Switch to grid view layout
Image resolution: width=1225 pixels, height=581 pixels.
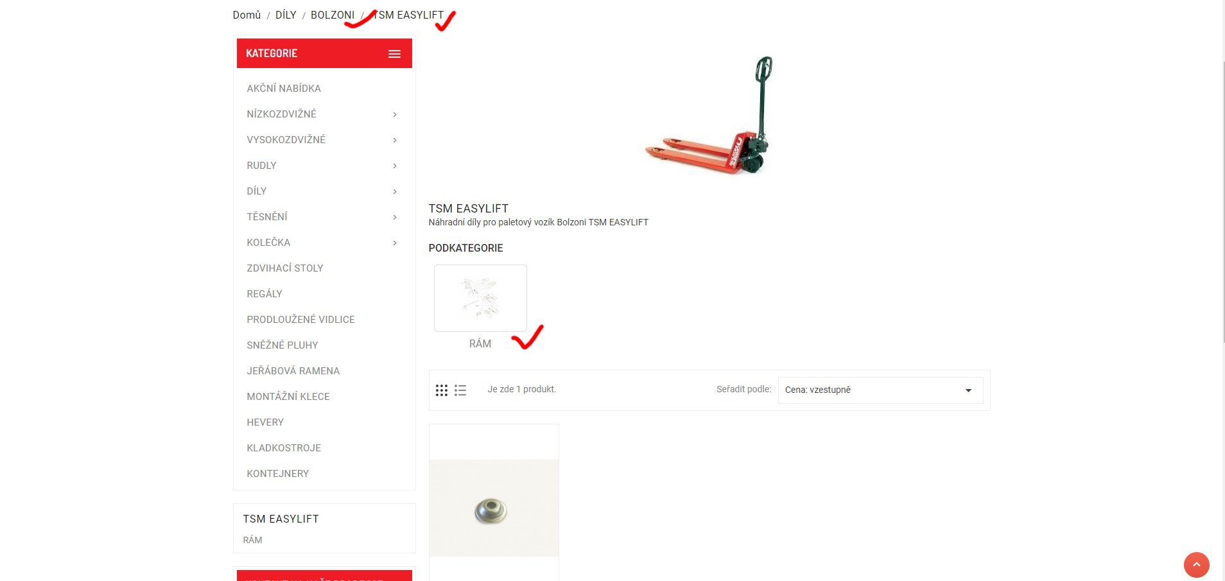442,390
